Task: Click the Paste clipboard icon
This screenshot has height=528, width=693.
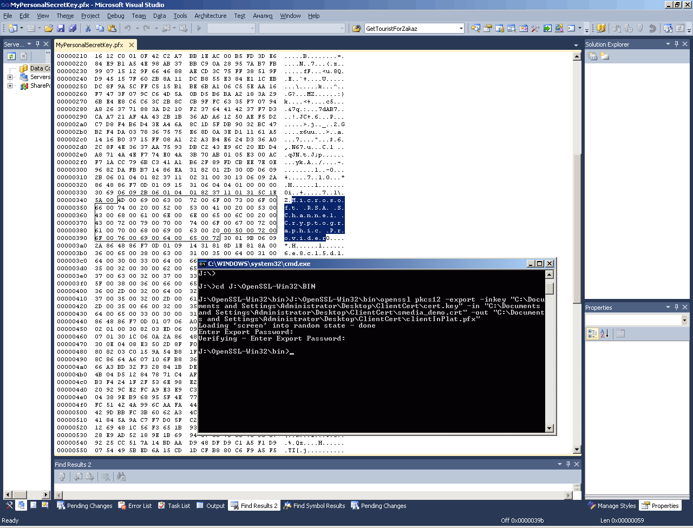Action: [112, 28]
